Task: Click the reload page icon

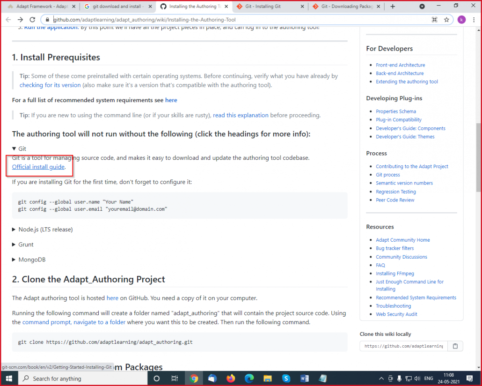Action: (32, 20)
